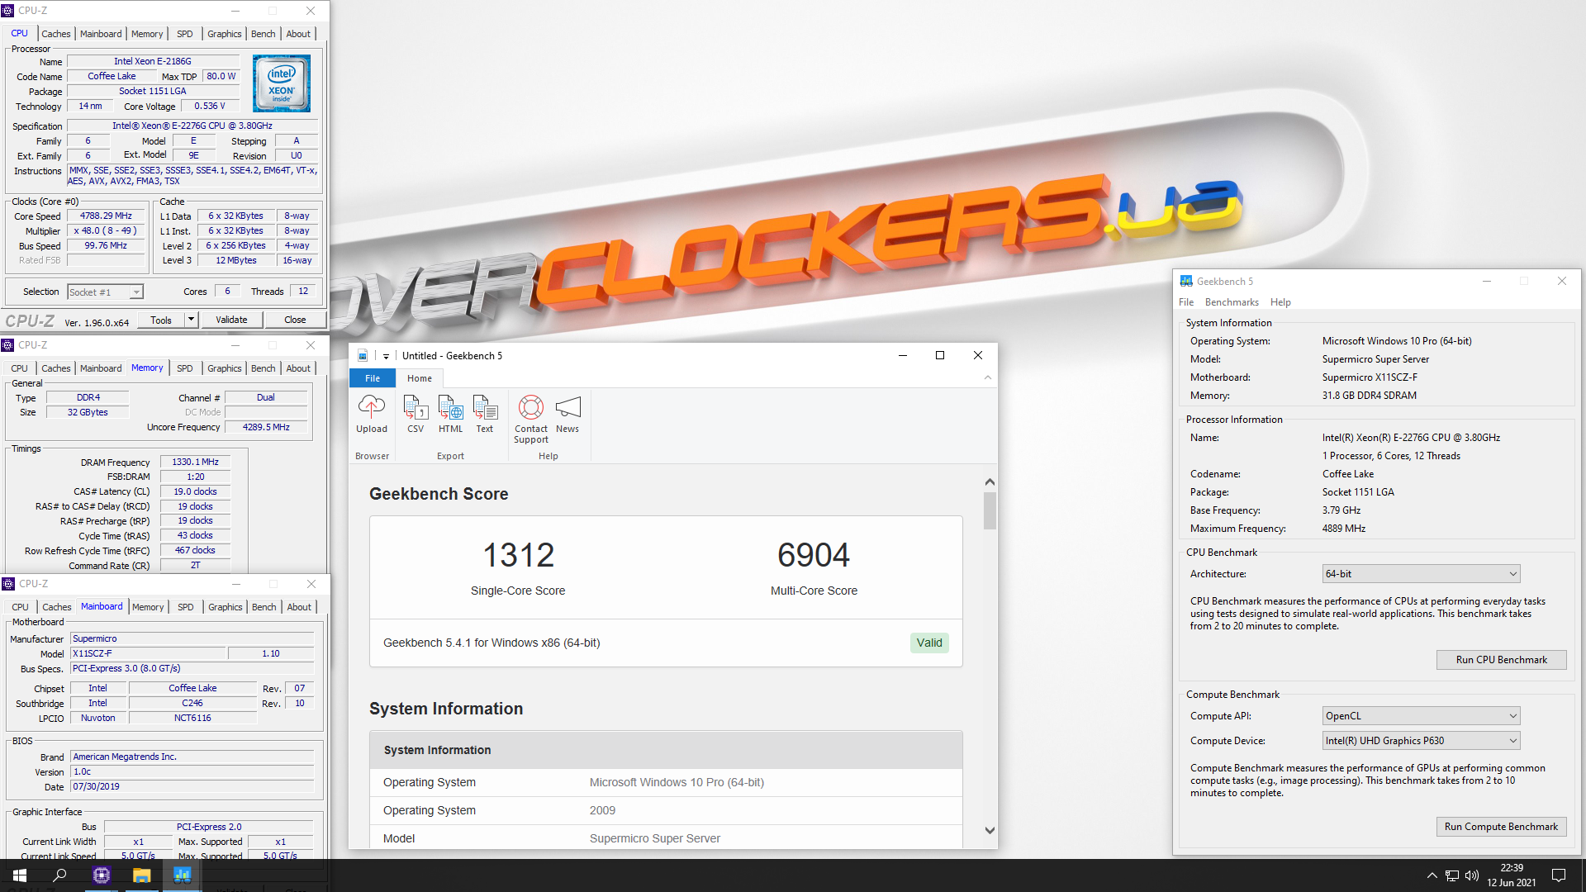The image size is (1586, 892).
Task: Open About tab in Mainboard CPU-Z window
Action: point(299,607)
